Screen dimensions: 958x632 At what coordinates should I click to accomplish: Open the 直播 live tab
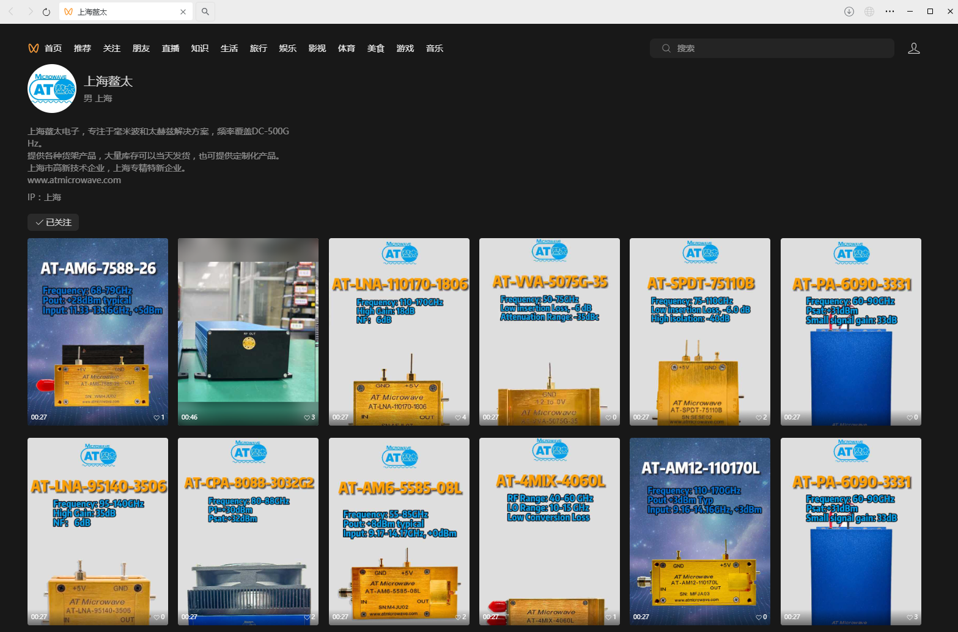[x=171, y=48]
